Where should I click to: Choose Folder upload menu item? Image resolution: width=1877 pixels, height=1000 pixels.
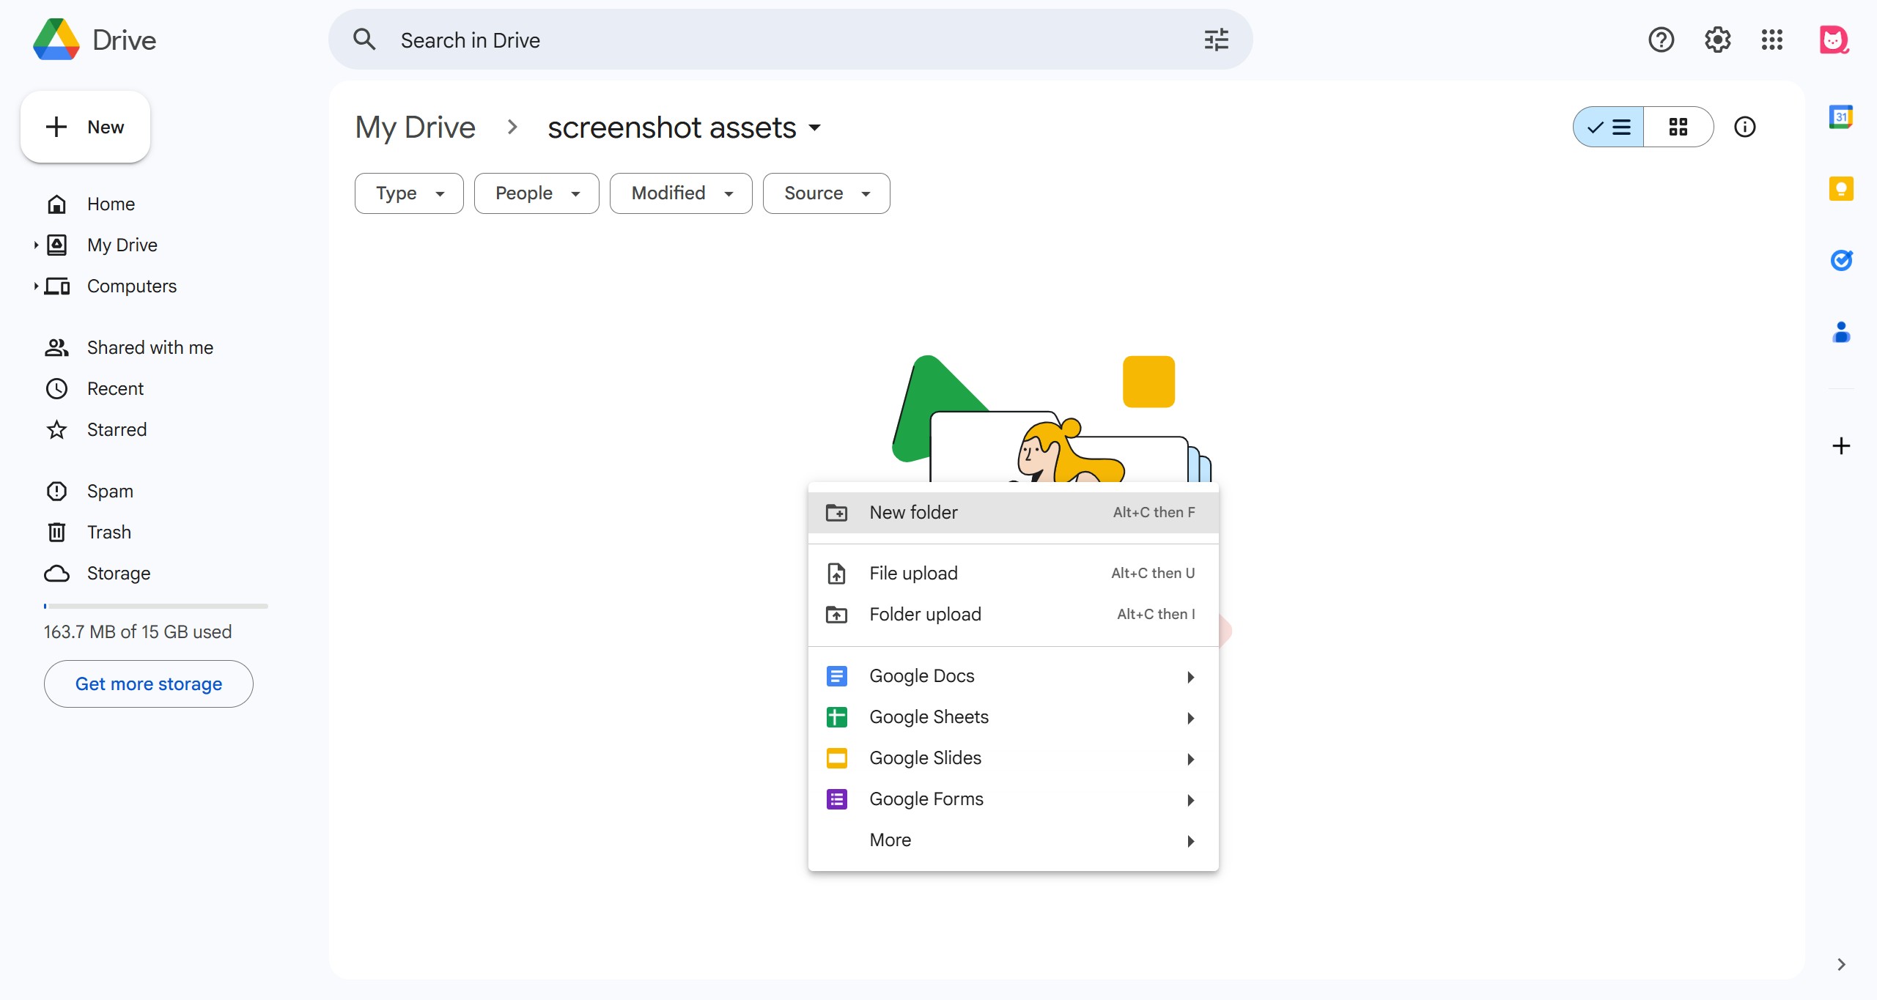tap(1013, 614)
